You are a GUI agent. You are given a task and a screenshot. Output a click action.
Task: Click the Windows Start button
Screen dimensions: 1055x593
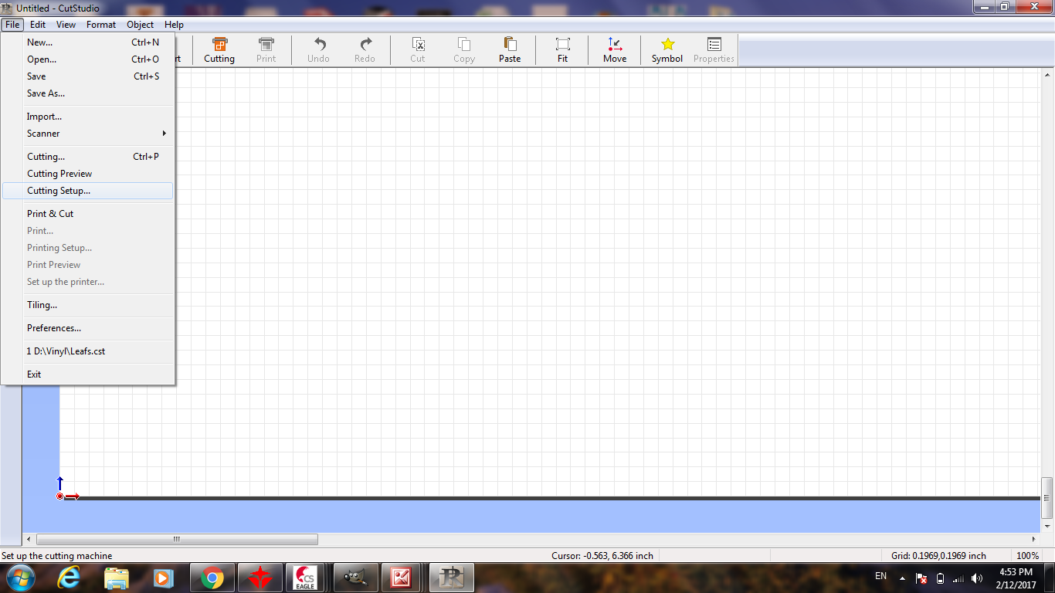[x=21, y=578]
